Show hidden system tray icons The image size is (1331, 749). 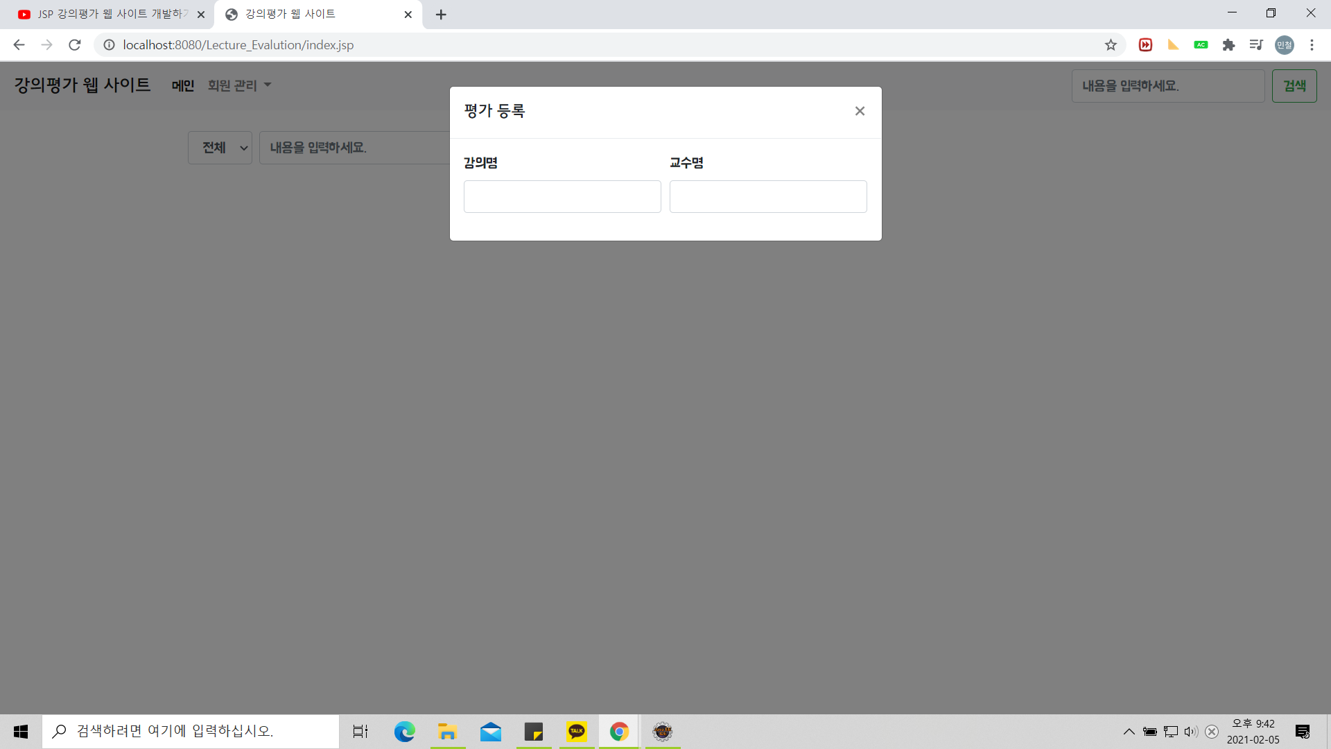coord(1129,731)
